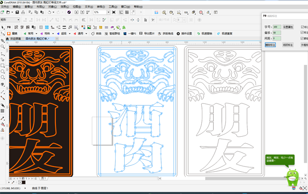Click the YG plugin icon in the toolbar

coord(9,28)
